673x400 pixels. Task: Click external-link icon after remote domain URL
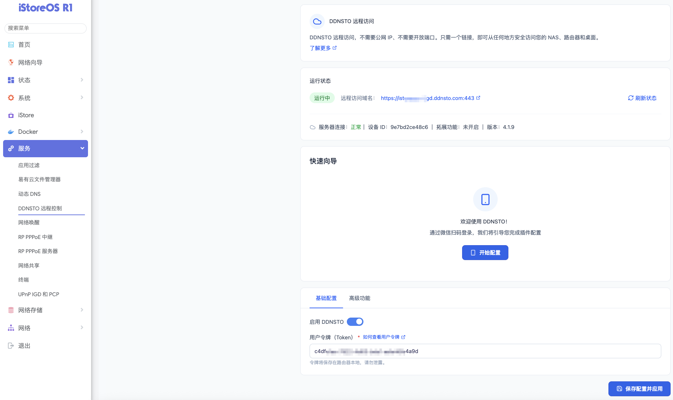(x=478, y=98)
